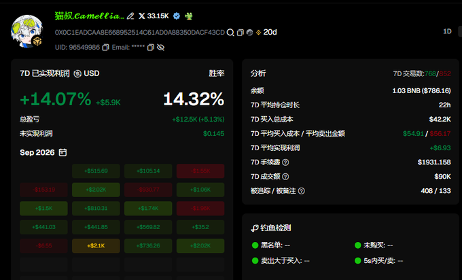The image size is (462, 280).
Task: Select the +$736.26 calendar day cell
Action: (148, 246)
